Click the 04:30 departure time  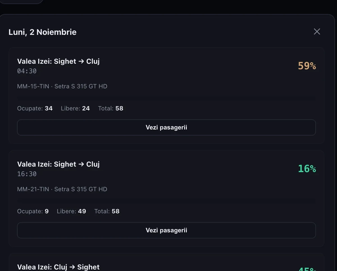click(27, 71)
